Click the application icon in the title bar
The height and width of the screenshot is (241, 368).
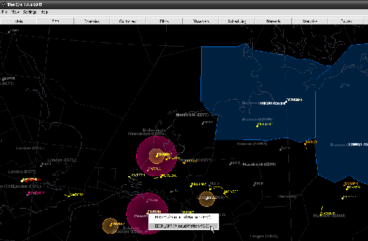[x=3, y=4]
